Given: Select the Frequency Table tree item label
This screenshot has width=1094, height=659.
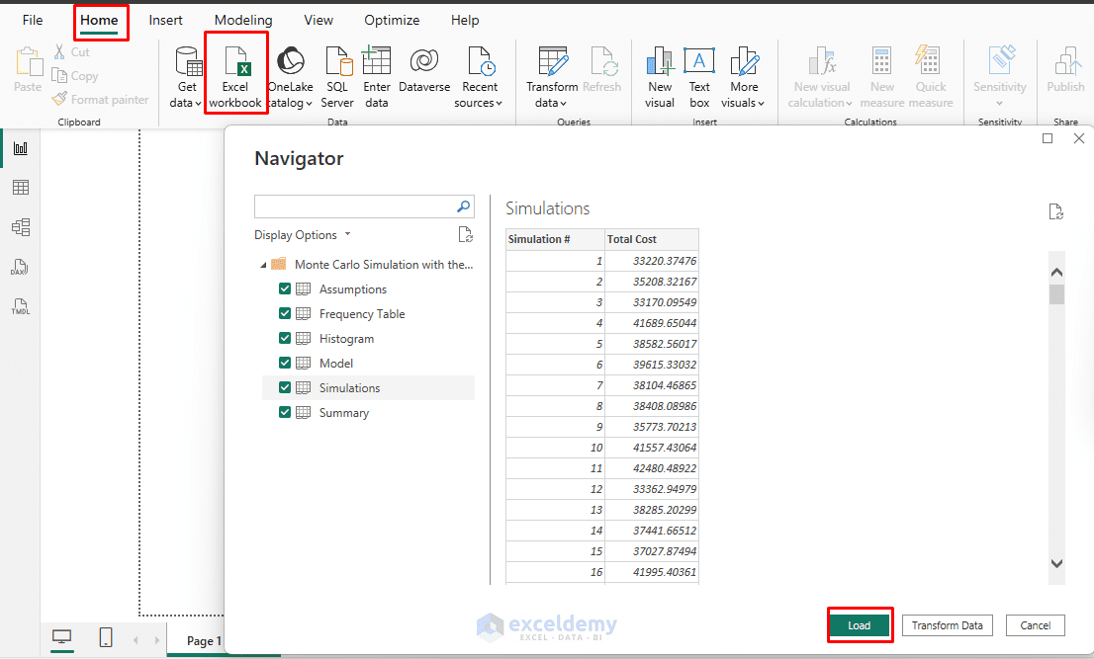Looking at the screenshot, I should (362, 314).
